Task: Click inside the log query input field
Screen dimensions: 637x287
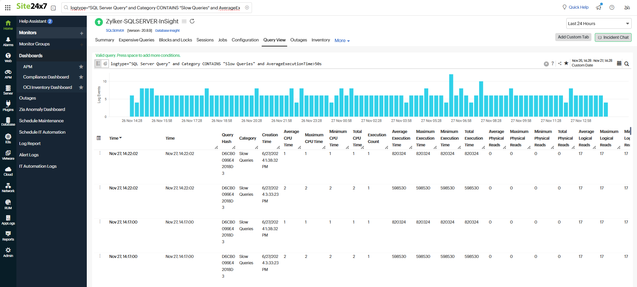Action: [x=325, y=64]
